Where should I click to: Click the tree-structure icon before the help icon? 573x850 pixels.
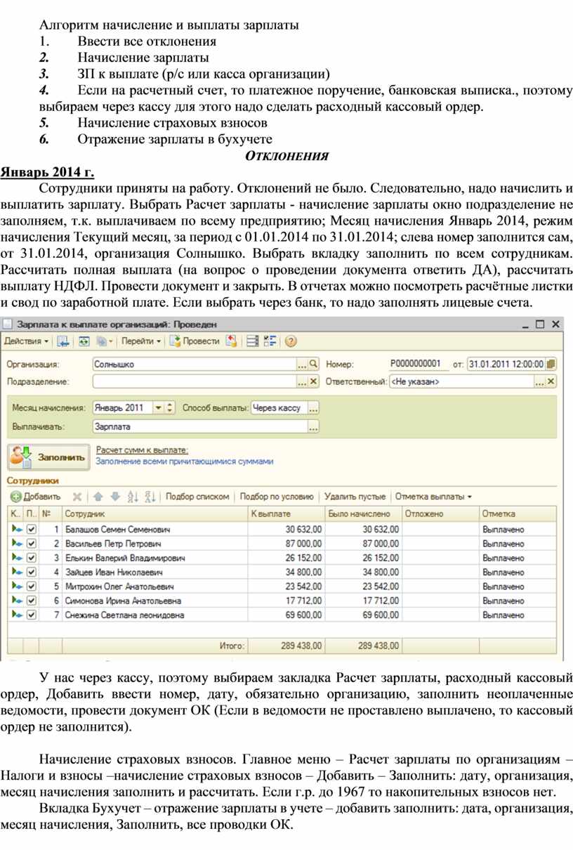pos(270,341)
